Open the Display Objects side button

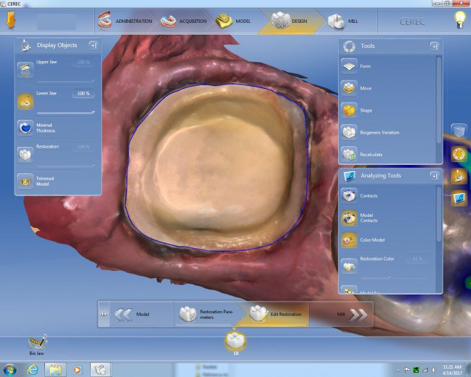(459, 176)
